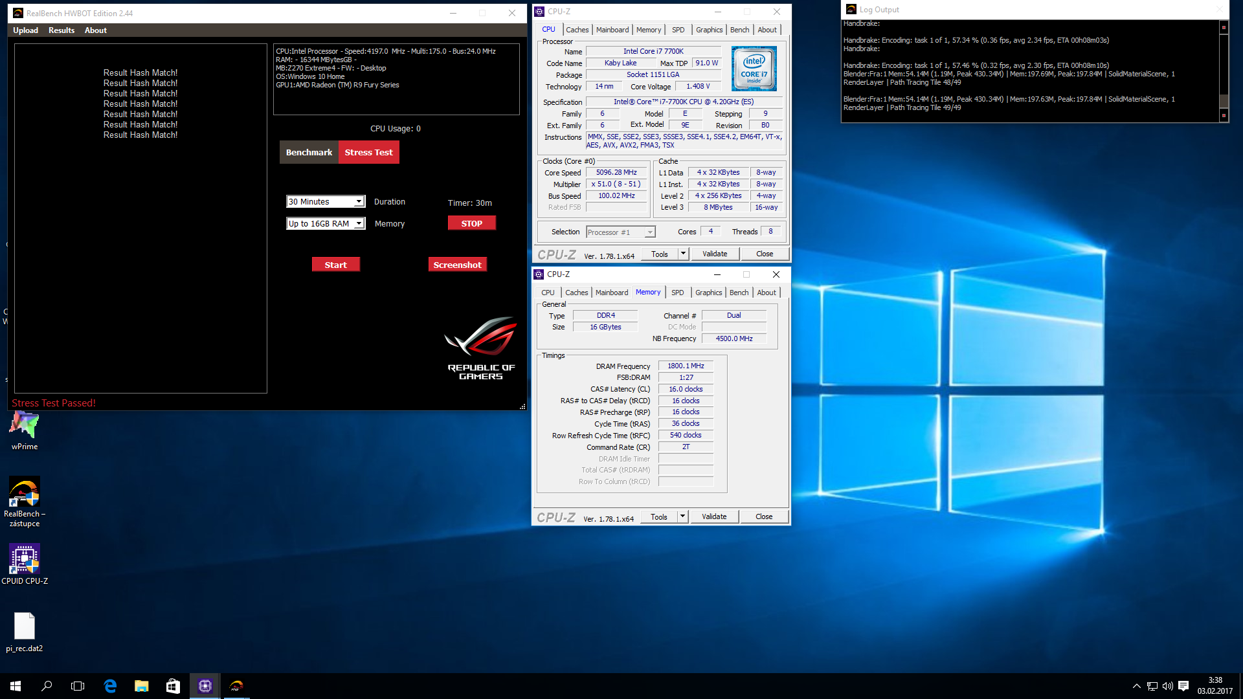The image size is (1243, 699).
Task: Show hidden tray icons
Action: [1136, 686]
